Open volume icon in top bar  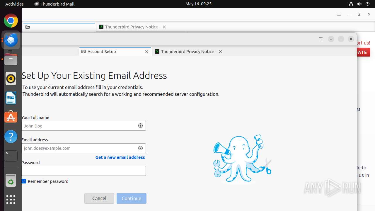[359, 4]
